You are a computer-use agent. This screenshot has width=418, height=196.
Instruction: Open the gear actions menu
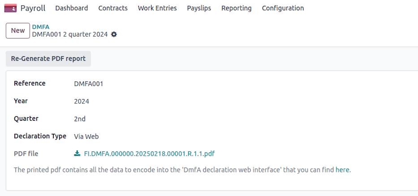tap(114, 34)
